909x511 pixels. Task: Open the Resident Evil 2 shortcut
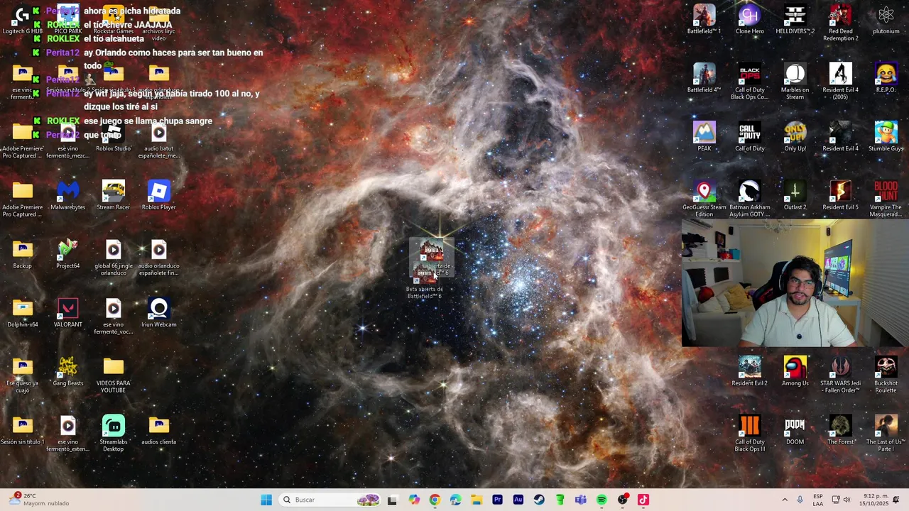click(749, 371)
